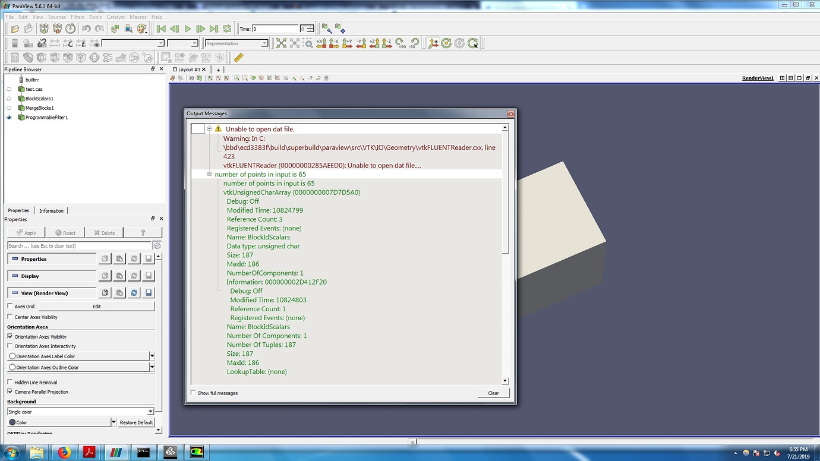Click the Stream Tracer filter icon

(107, 58)
